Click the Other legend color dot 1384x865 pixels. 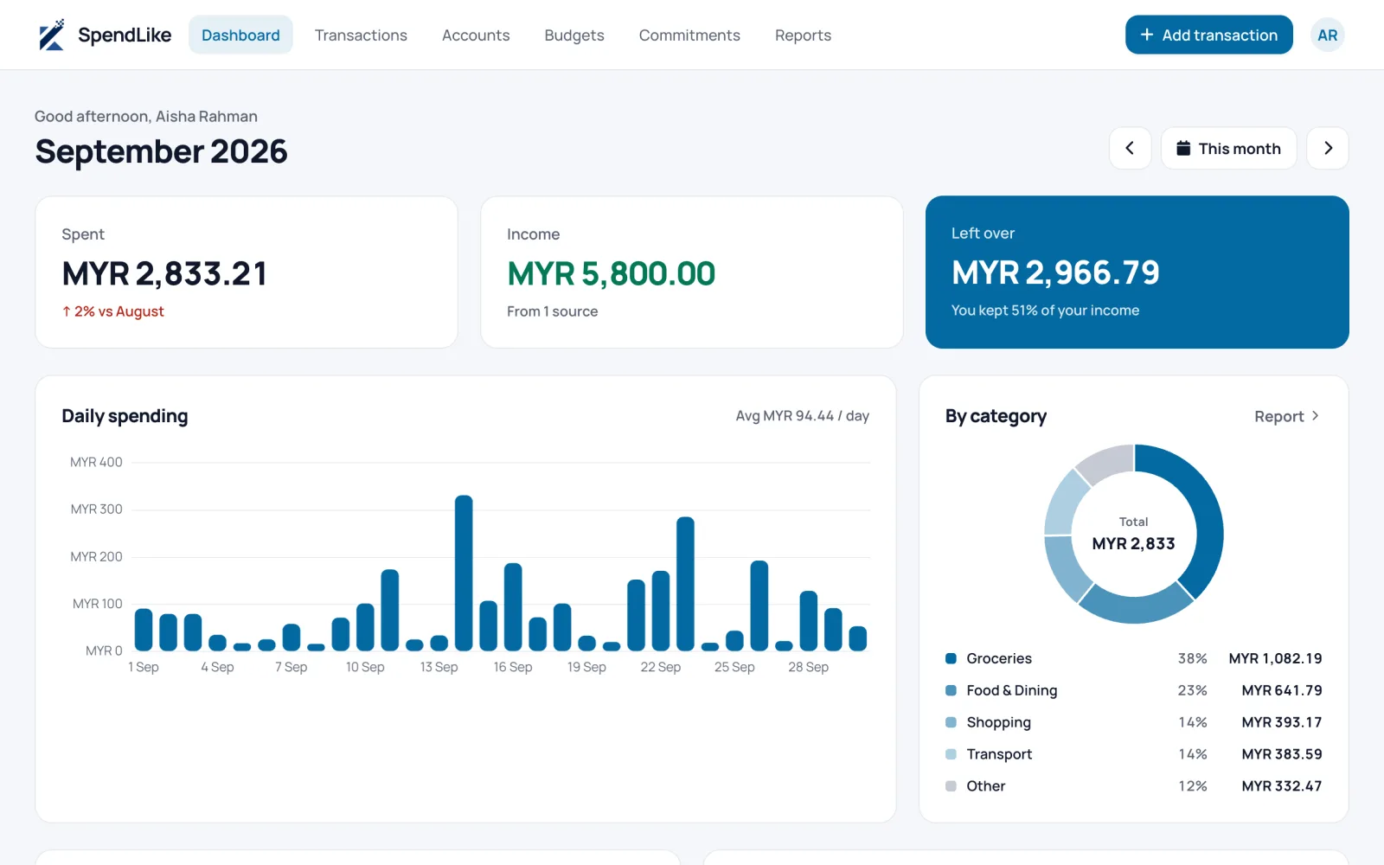951,786
